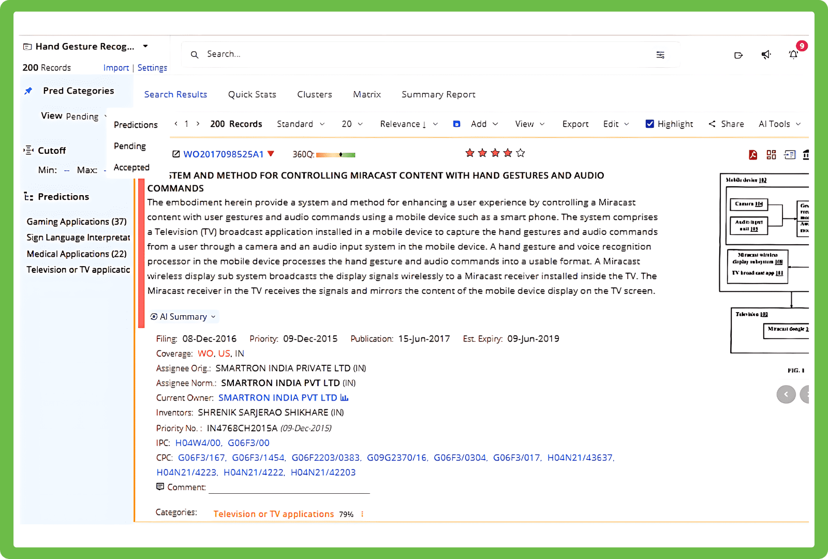Set rating to second star

(x=482, y=153)
